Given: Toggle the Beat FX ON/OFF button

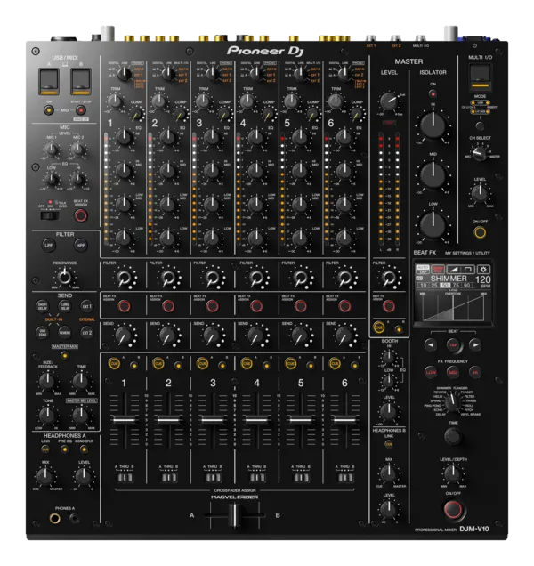Looking at the screenshot, I should 453,510.
